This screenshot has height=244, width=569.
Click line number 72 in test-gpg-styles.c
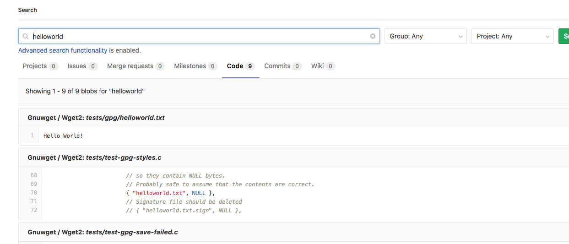click(x=34, y=210)
